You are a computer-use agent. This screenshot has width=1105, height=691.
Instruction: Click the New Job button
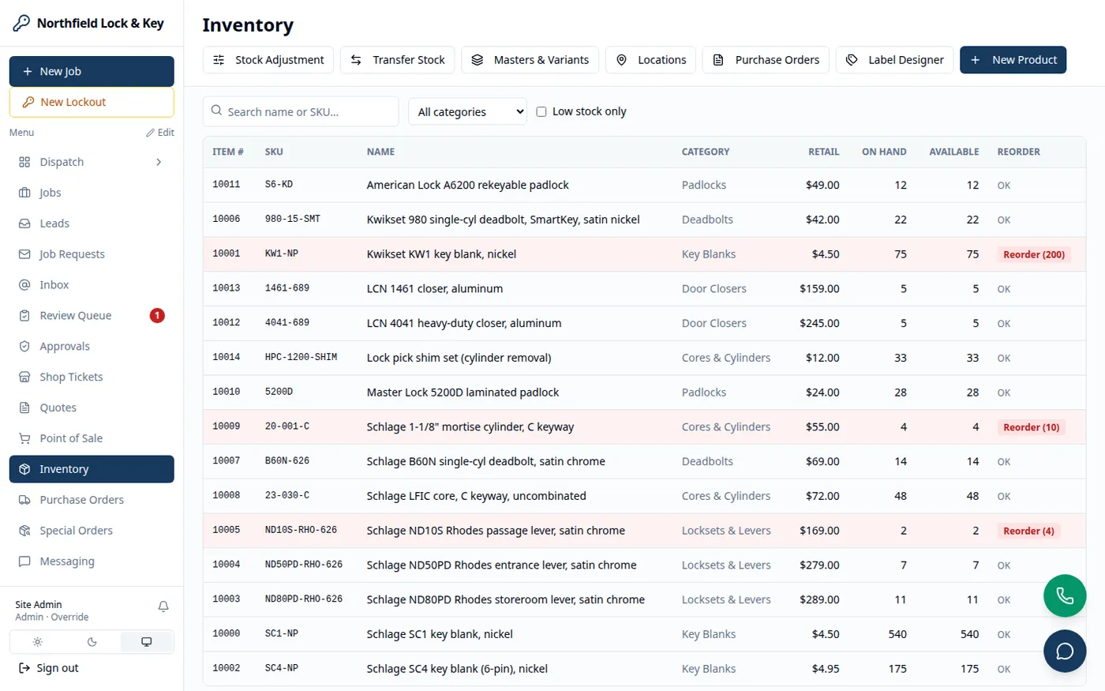pos(92,71)
